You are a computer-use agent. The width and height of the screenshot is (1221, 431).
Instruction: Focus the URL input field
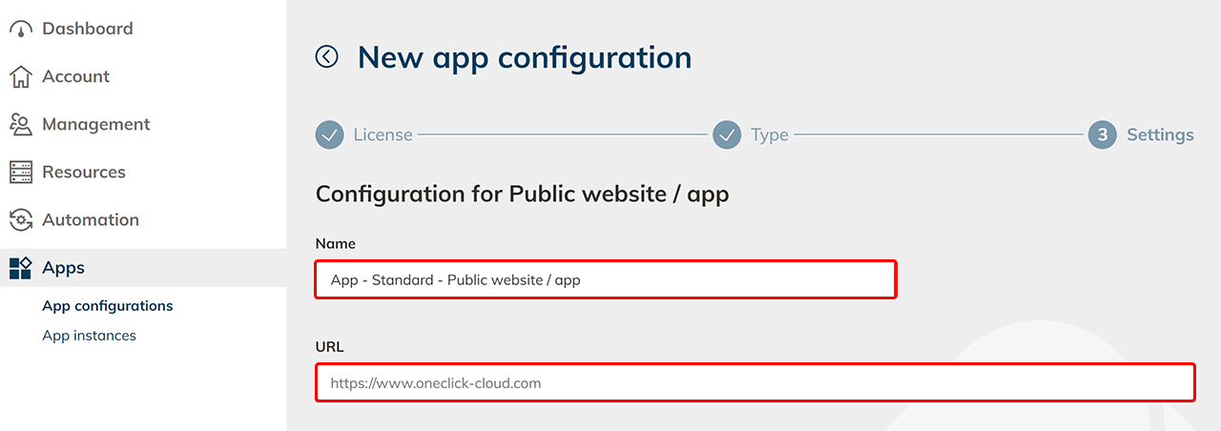pyautogui.click(x=755, y=383)
